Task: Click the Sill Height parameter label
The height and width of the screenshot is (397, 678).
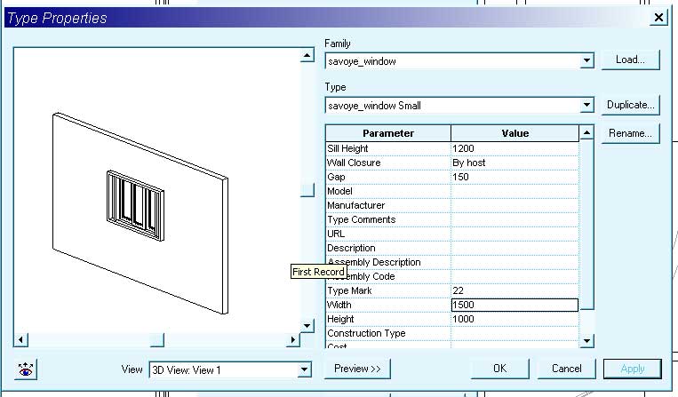Action: (x=347, y=148)
